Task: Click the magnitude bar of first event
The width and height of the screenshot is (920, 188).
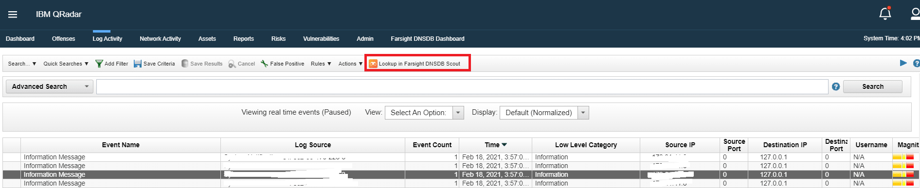Action: [903, 157]
